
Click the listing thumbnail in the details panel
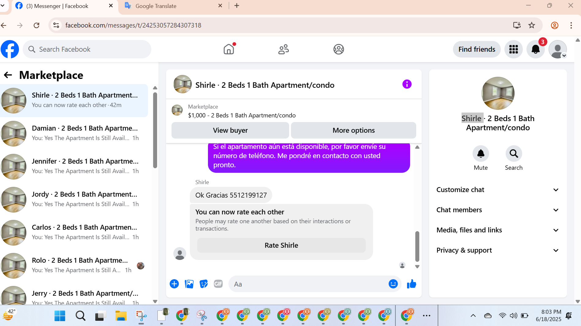[x=498, y=93]
